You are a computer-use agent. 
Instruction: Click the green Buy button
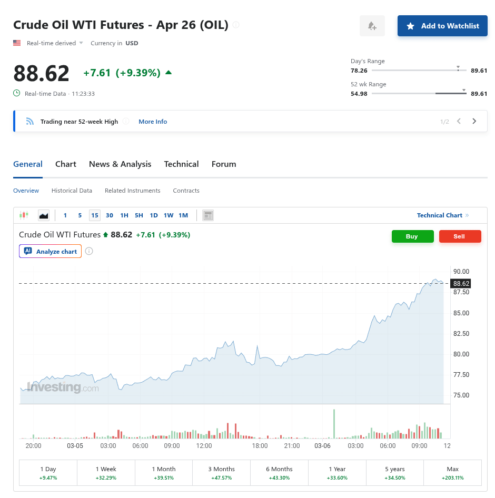coord(412,236)
